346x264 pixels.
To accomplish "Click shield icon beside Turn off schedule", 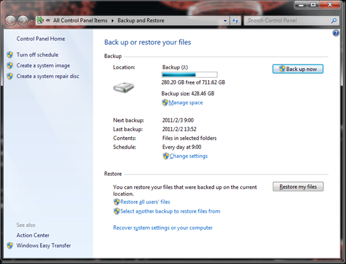I will point(10,55).
